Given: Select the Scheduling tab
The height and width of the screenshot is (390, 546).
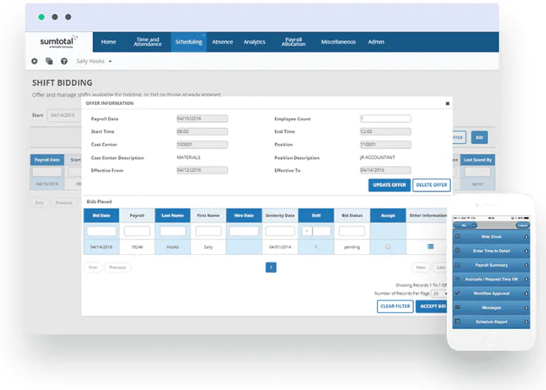Looking at the screenshot, I should [188, 42].
